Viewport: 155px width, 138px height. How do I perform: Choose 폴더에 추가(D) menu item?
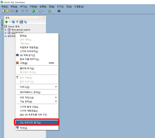pyautogui.click(x=37, y=68)
